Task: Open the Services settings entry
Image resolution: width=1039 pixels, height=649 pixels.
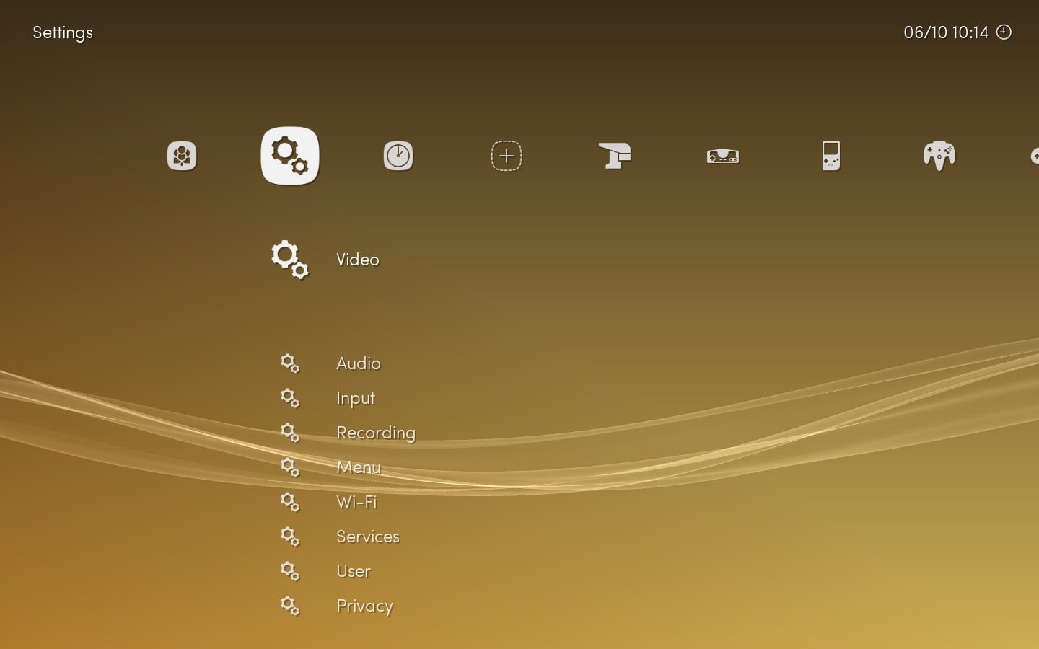Action: click(368, 537)
